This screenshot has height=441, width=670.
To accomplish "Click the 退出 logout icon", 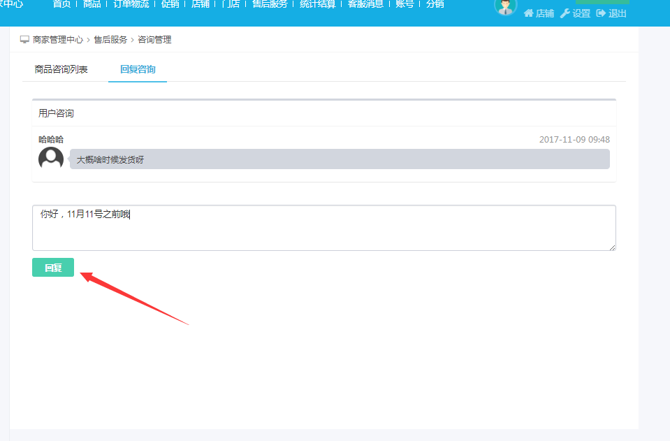I will click(x=600, y=13).
